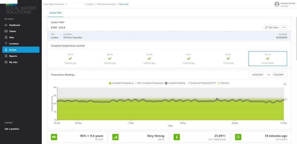Click the user avatar icon
Image resolution: width=297 pixels, height=144 pixels.
click(x=277, y=4)
